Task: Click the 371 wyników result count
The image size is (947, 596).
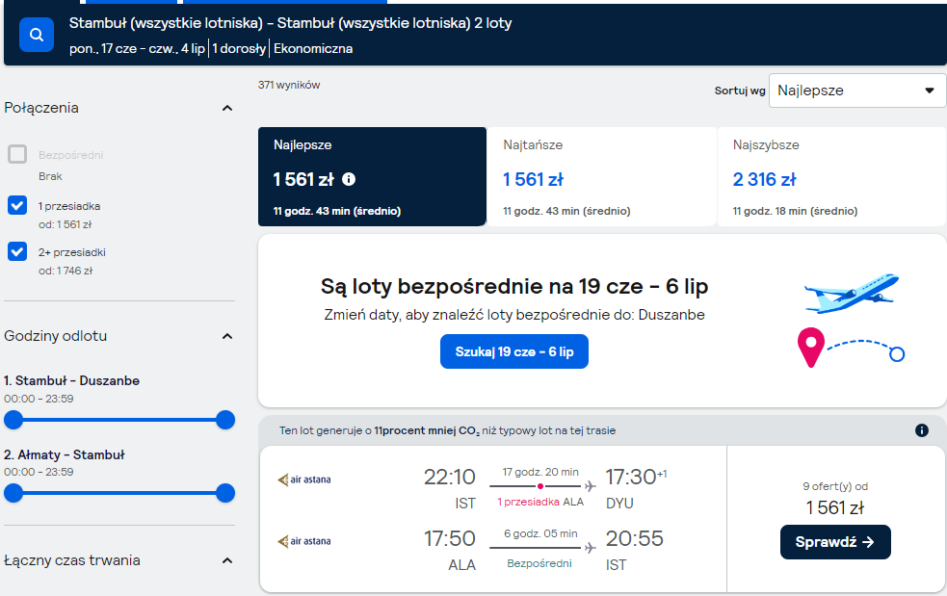Action: [289, 85]
